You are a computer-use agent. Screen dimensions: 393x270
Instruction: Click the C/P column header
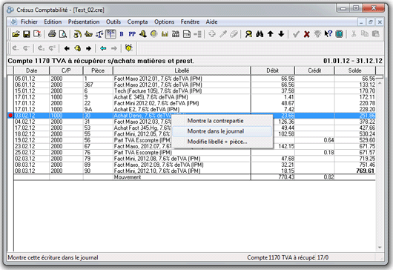(x=66, y=70)
